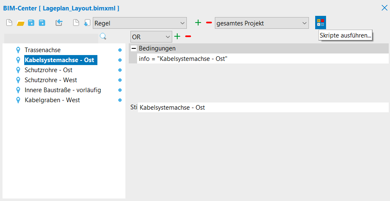Toggle the blue dot beside Schutzrohre - Ost
This screenshot has width=390, height=201.
[x=120, y=70]
